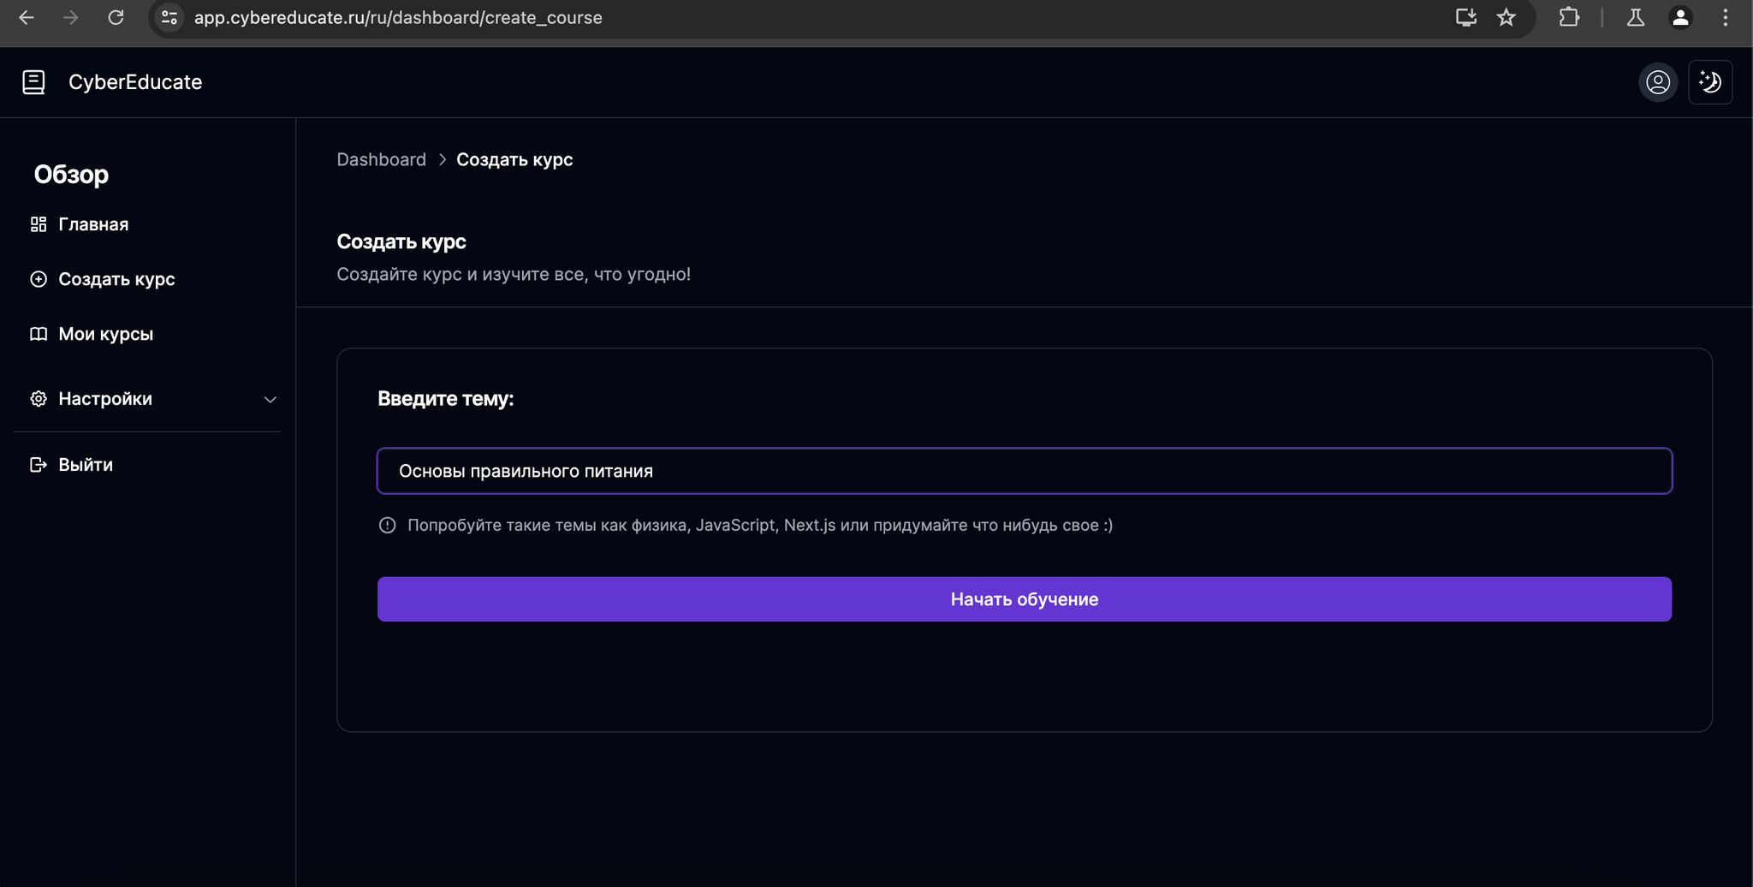Bookmark this page with star icon

tap(1506, 17)
